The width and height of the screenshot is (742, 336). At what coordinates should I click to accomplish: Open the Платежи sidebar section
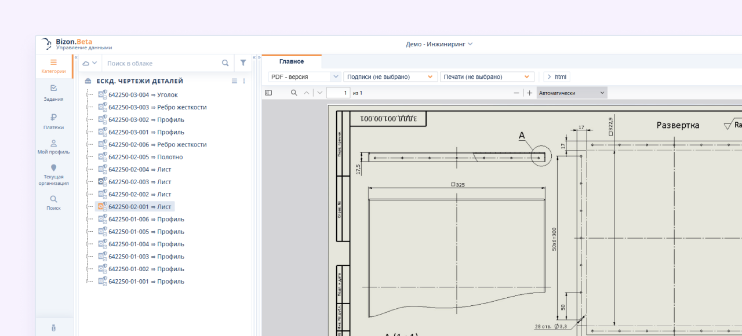pyautogui.click(x=53, y=121)
